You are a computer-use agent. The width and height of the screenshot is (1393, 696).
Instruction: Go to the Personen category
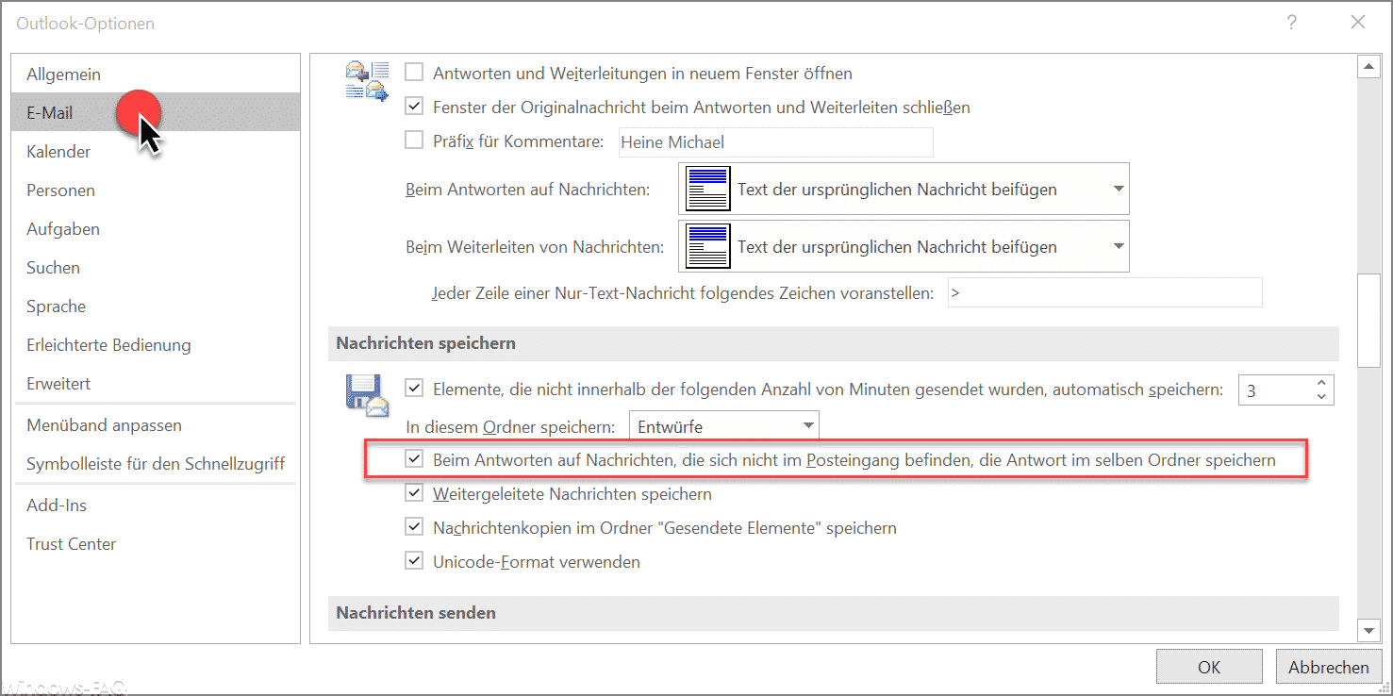click(156, 190)
